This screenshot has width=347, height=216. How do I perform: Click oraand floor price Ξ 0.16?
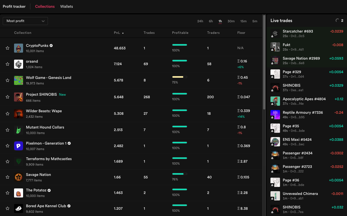(242, 61)
